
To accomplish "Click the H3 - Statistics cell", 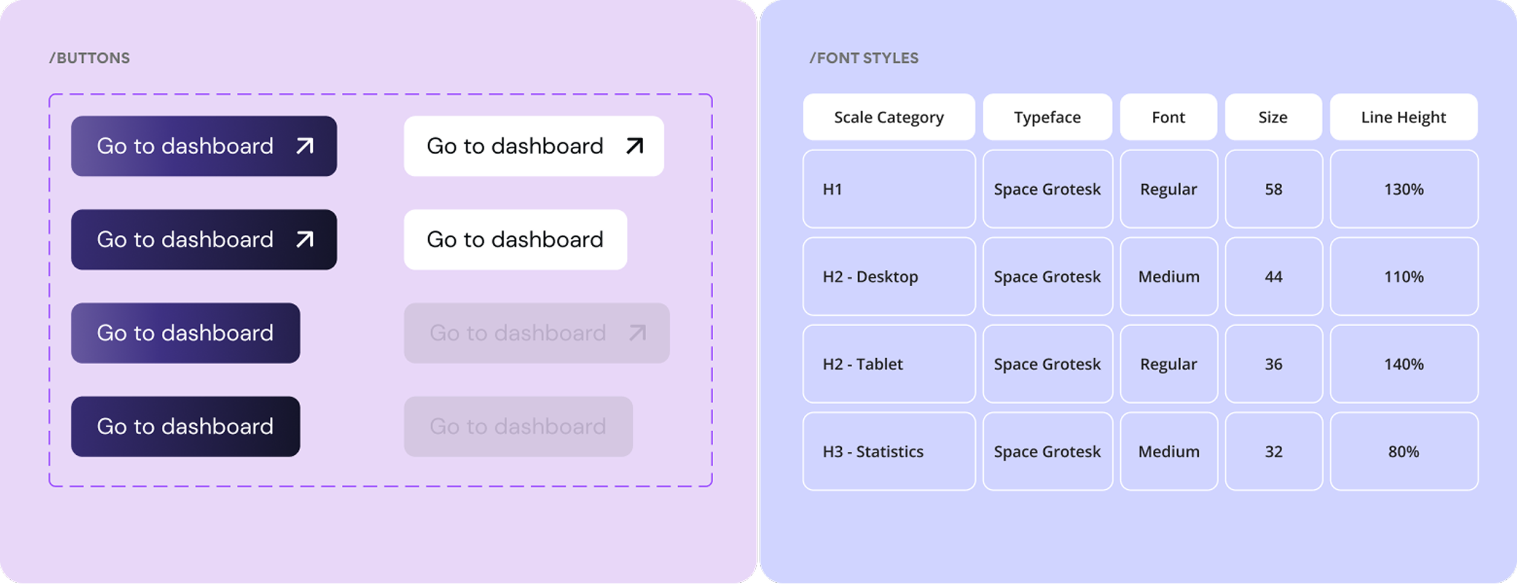I will 888,452.
